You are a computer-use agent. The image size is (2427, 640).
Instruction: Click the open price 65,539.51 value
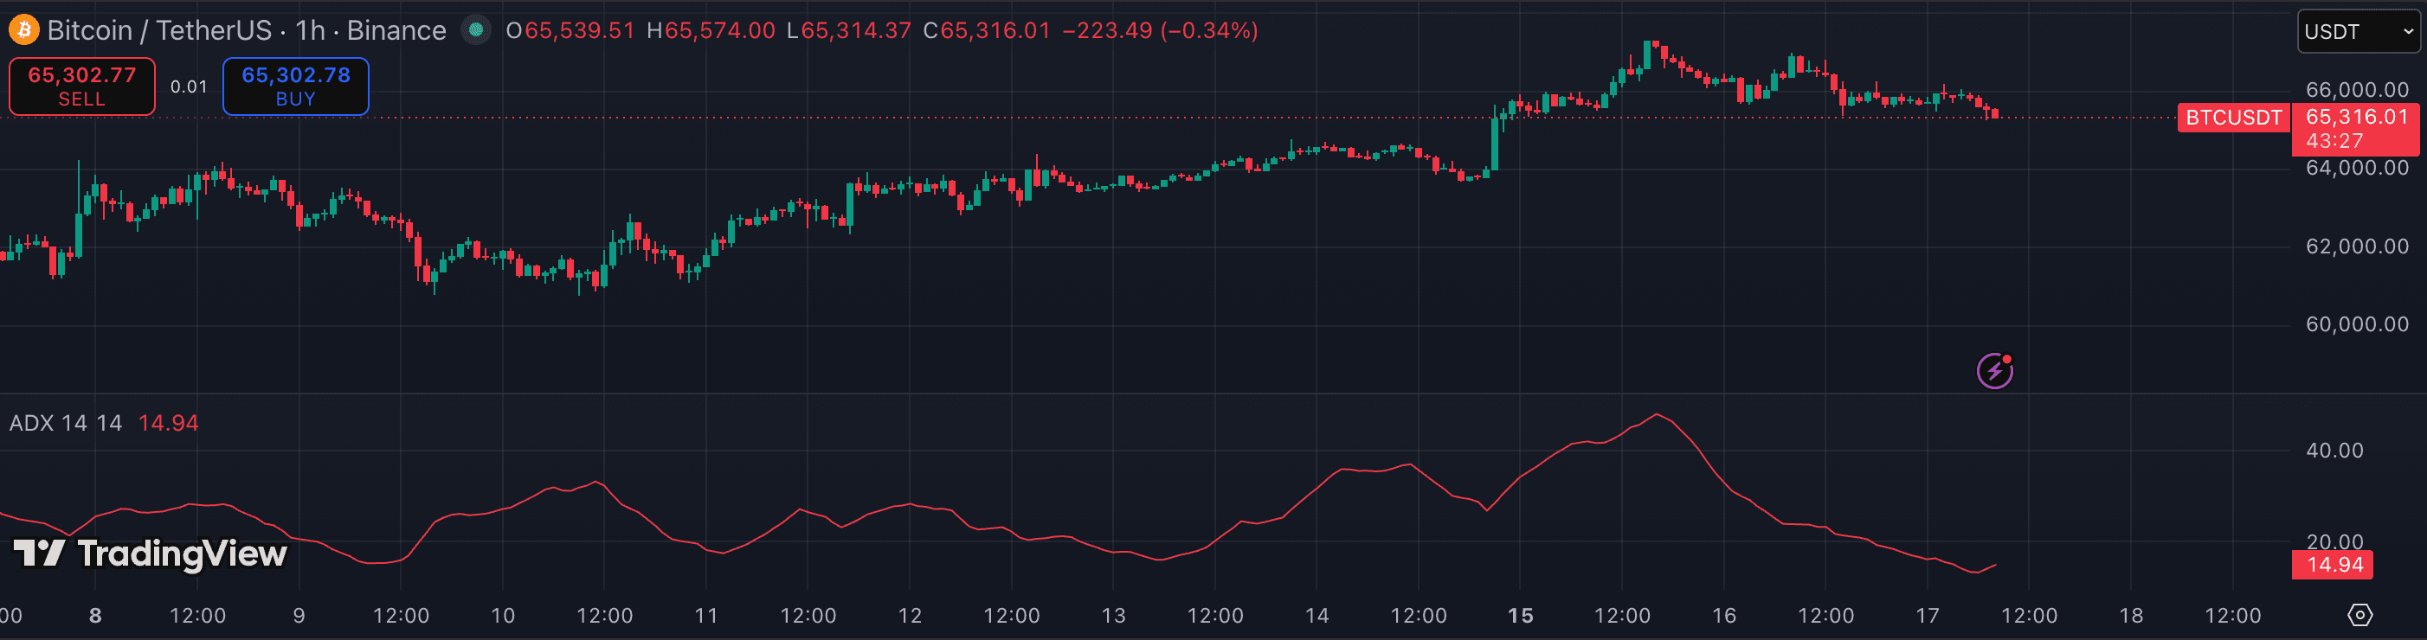579,30
